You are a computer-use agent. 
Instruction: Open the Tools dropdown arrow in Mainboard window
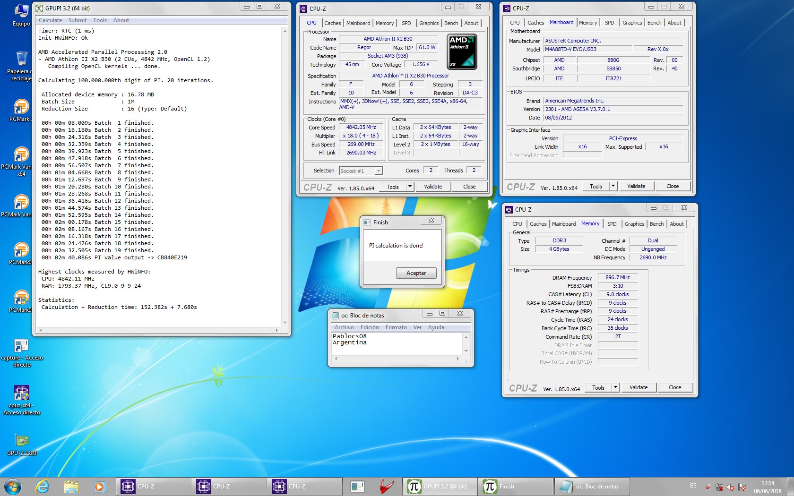pos(613,186)
